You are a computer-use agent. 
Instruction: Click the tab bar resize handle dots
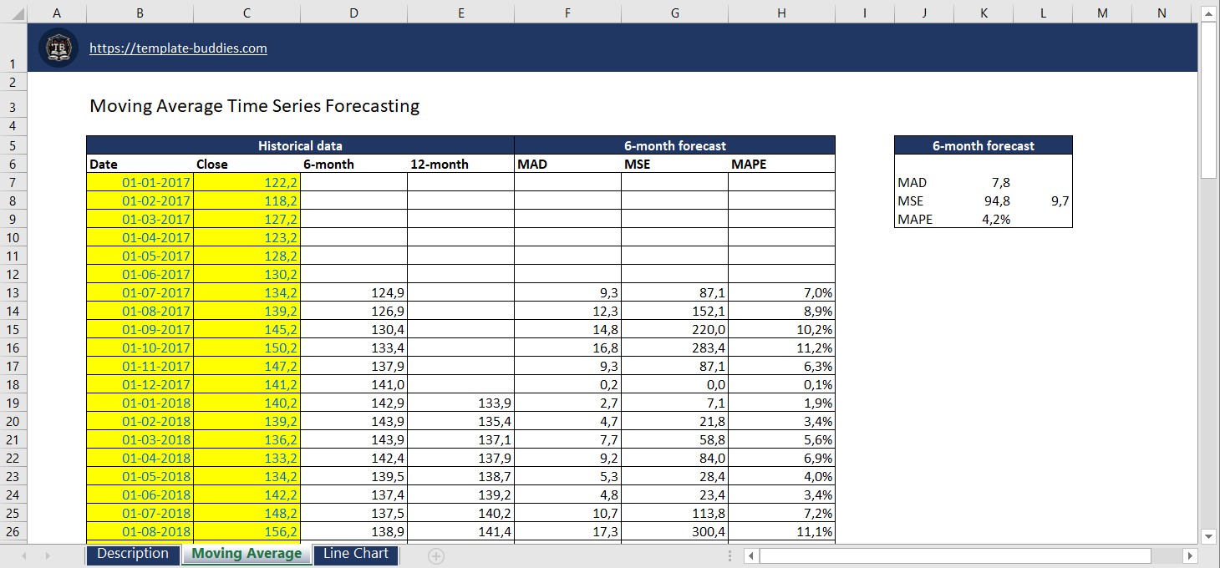(730, 555)
